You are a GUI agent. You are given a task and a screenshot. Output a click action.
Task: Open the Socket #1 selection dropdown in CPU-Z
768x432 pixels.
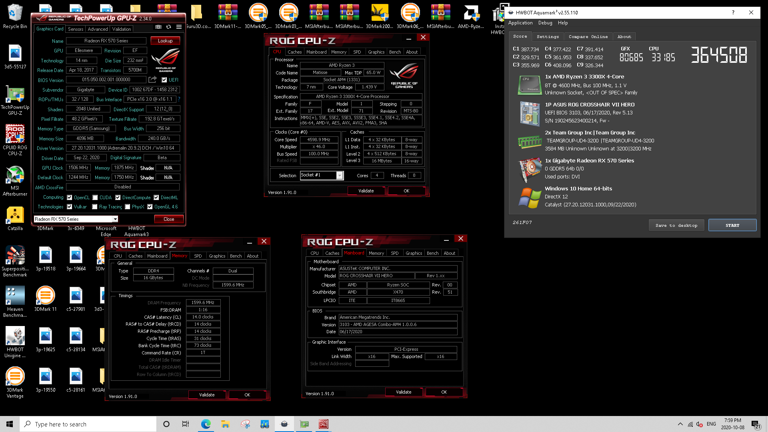[x=322, y=175]
